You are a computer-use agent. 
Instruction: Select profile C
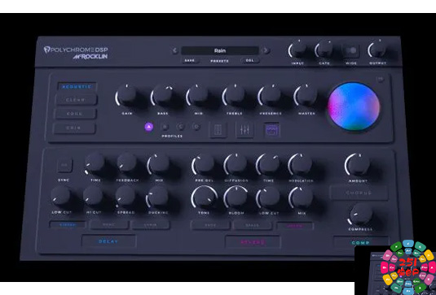coord(180,127)
